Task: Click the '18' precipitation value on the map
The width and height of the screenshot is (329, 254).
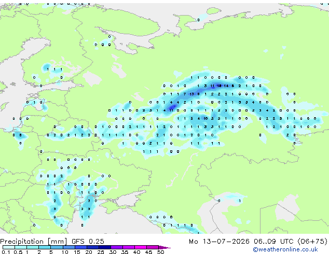Action: click(x=220, y=86)
